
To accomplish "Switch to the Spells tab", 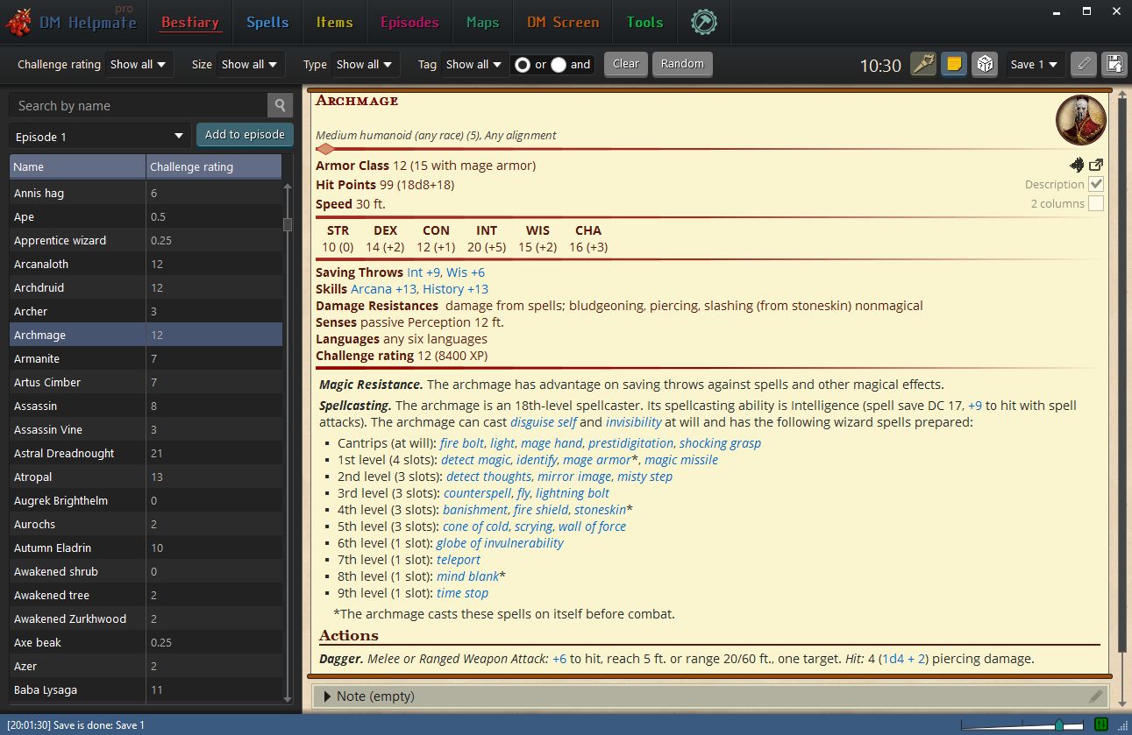I will (267, 24).
